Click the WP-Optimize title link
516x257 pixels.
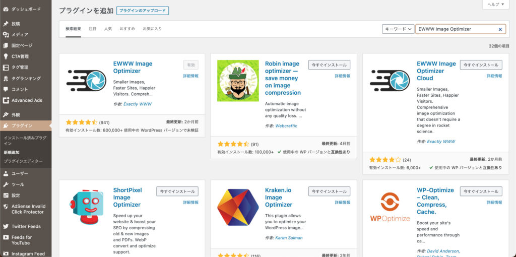pyautogui.click(x=435, y=201)
